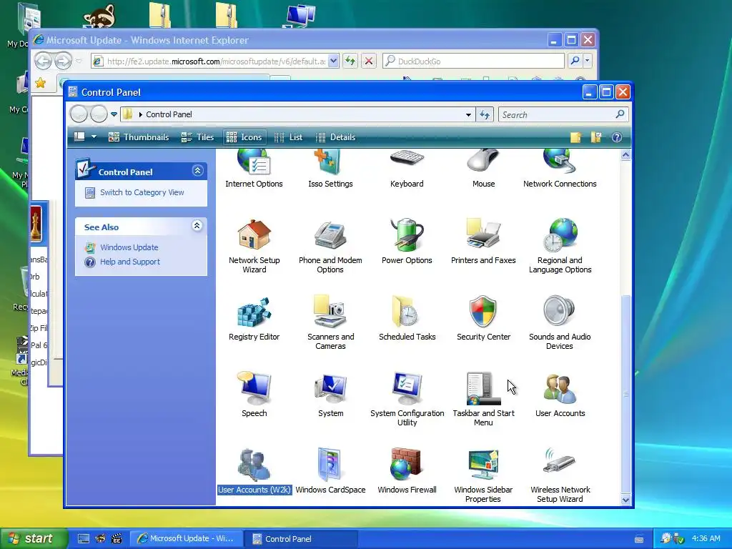The width and height of the screenshot is (732, 549).
Task: Open the Speech applet
Action: pyautogui.click(x=254, y=395)
